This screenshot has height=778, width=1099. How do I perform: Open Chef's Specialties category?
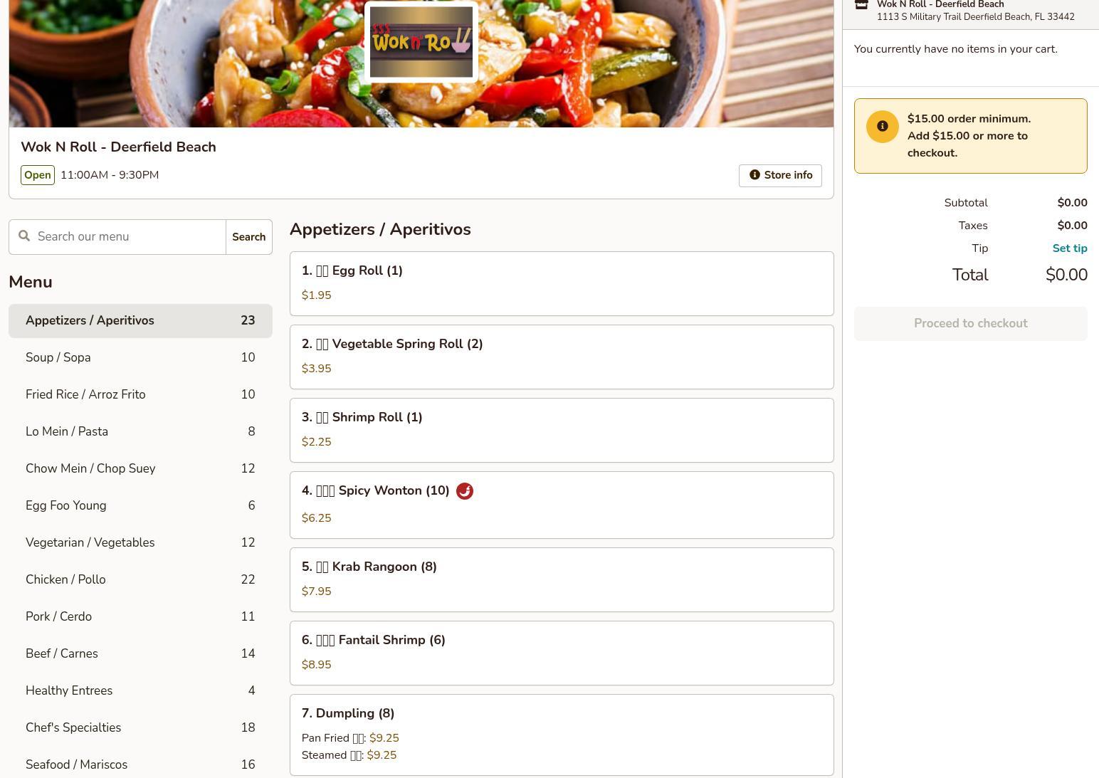coord(140,727)
